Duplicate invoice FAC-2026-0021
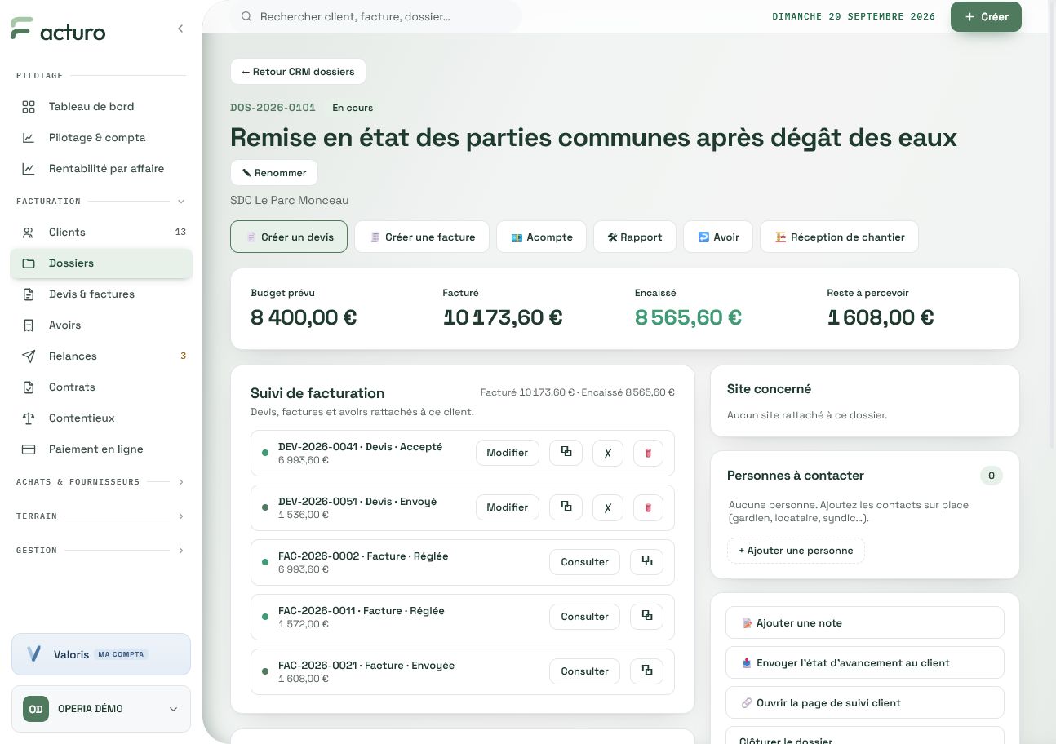Screen dimensions: 1056x744 tap(647, 671)
